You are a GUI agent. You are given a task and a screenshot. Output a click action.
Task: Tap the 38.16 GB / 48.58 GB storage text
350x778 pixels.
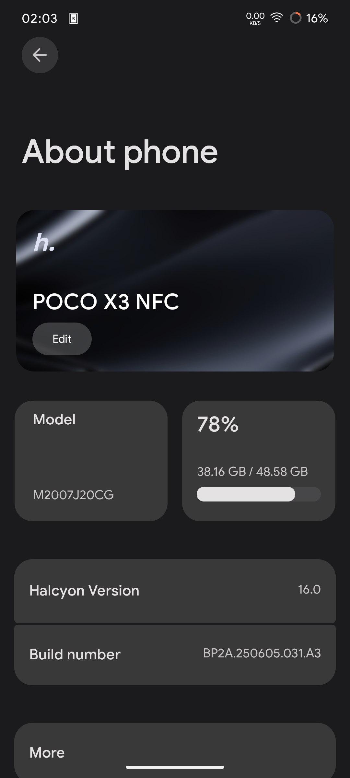[252, 471]
